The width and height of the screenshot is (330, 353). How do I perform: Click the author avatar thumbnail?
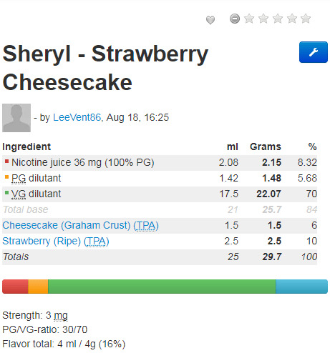coord(16,118)
